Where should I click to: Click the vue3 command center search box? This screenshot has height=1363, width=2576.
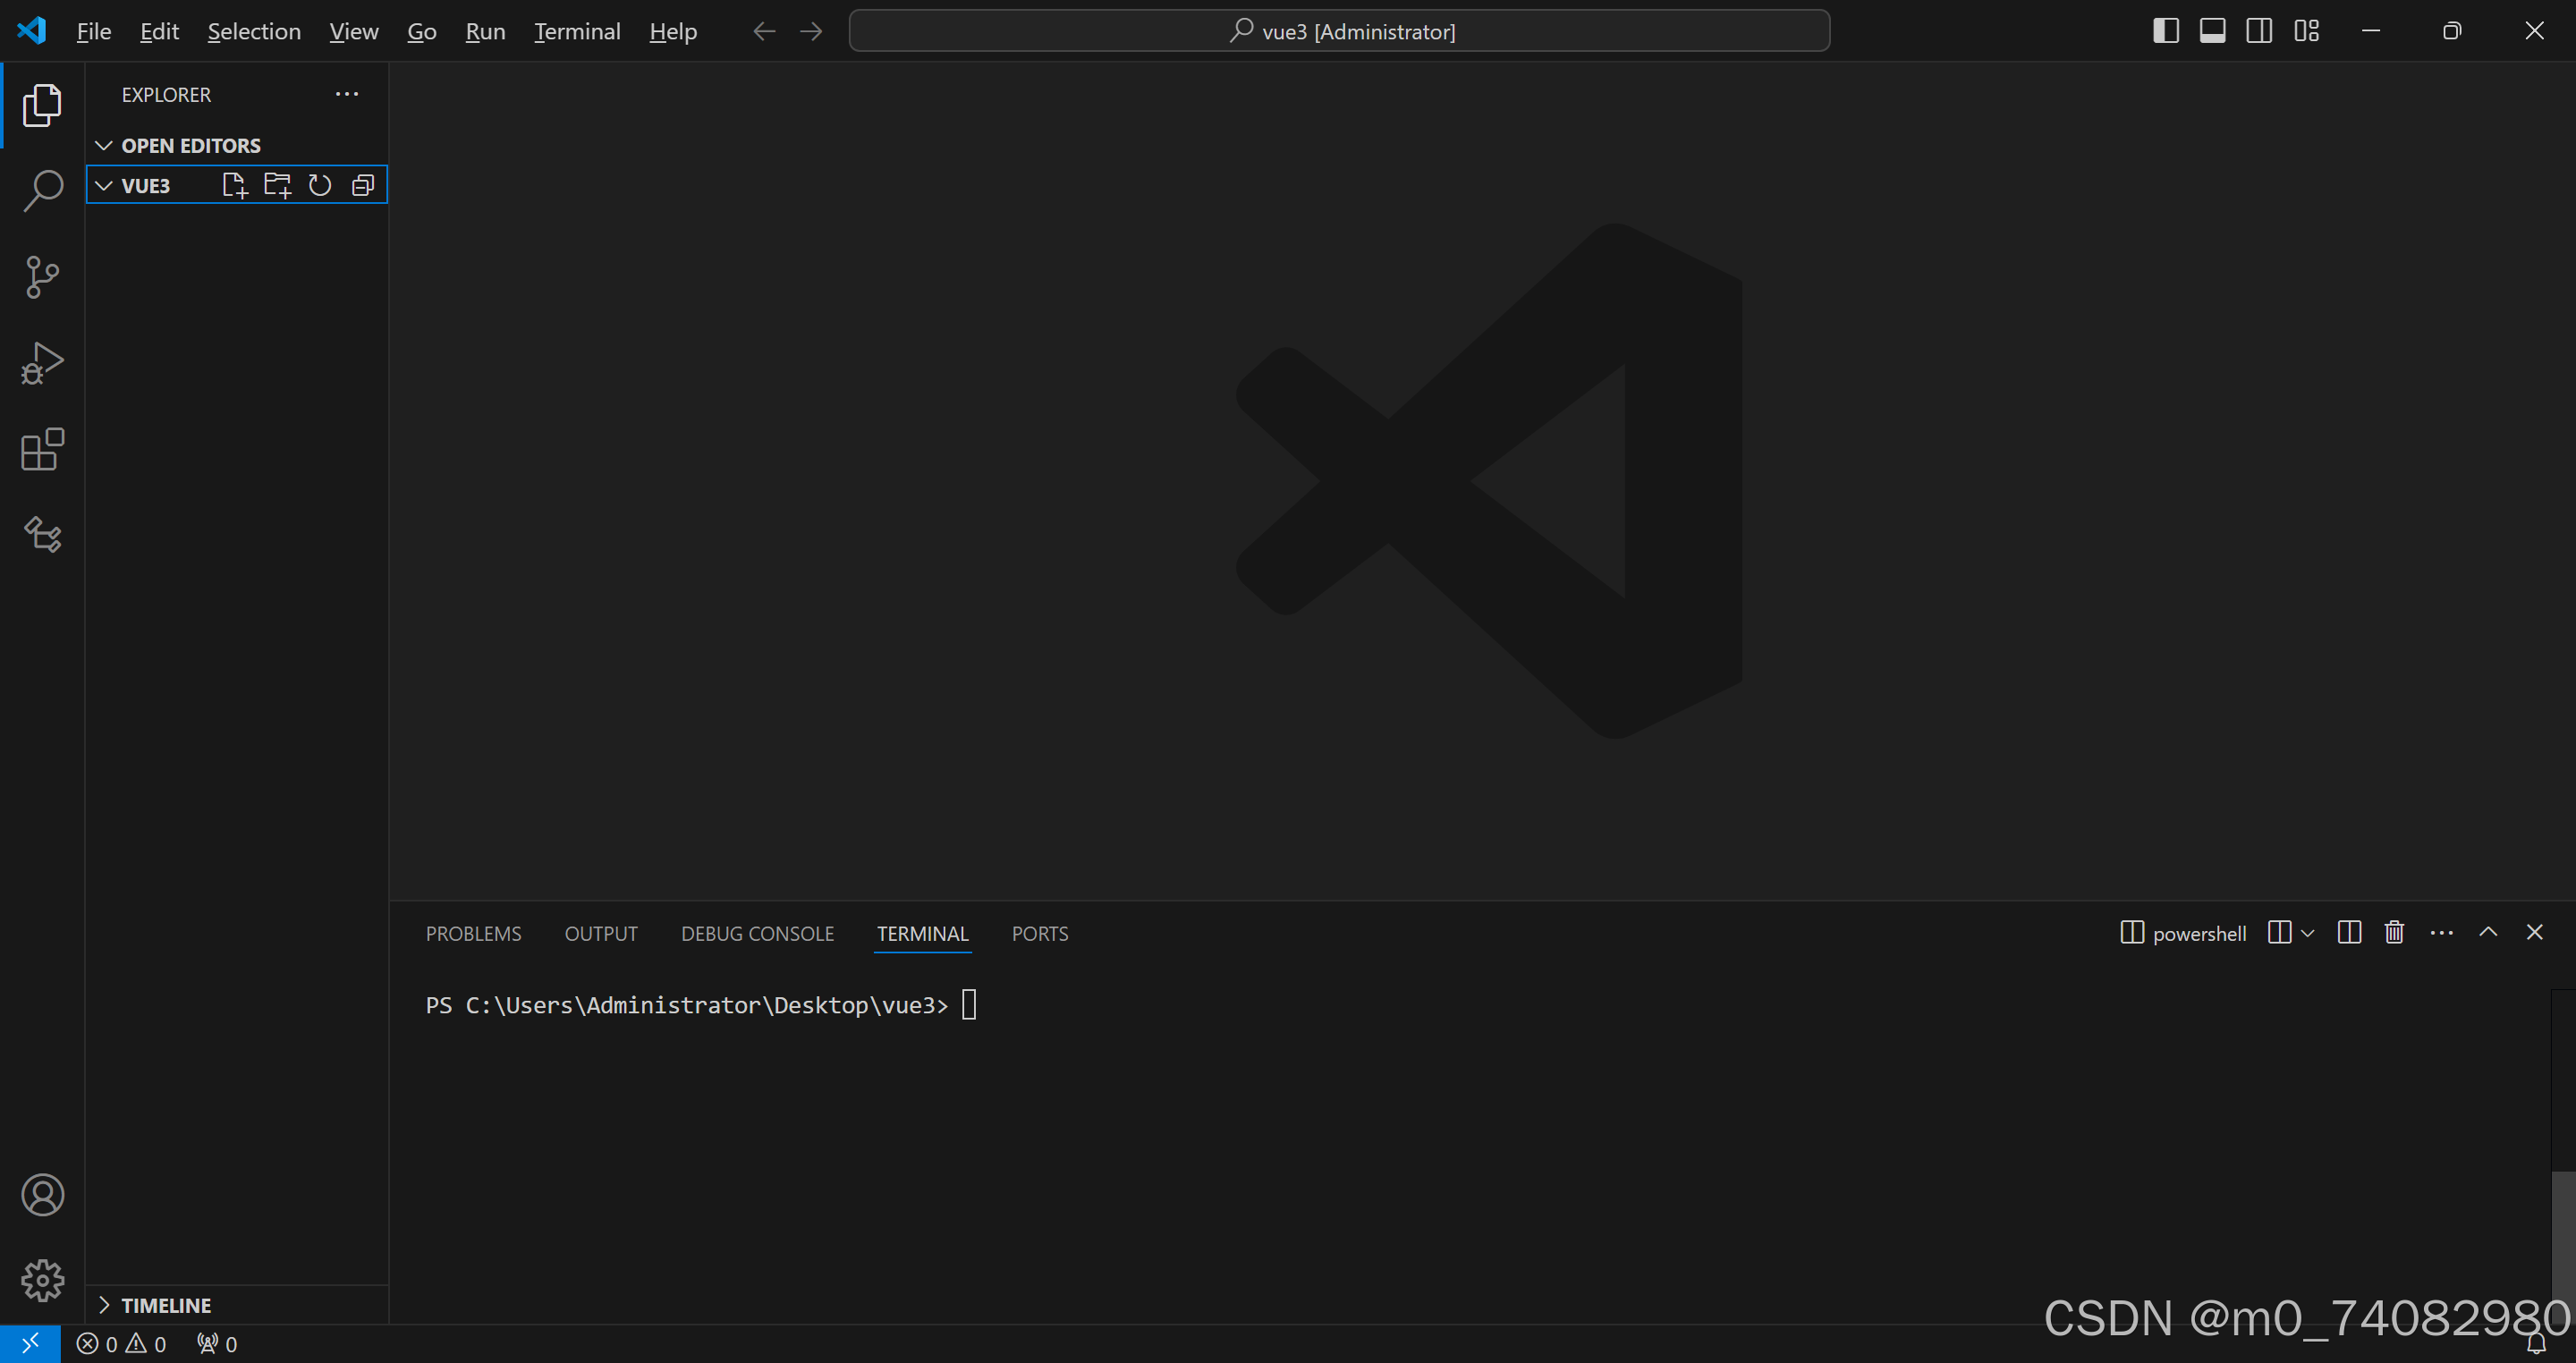coord(1339,31)
